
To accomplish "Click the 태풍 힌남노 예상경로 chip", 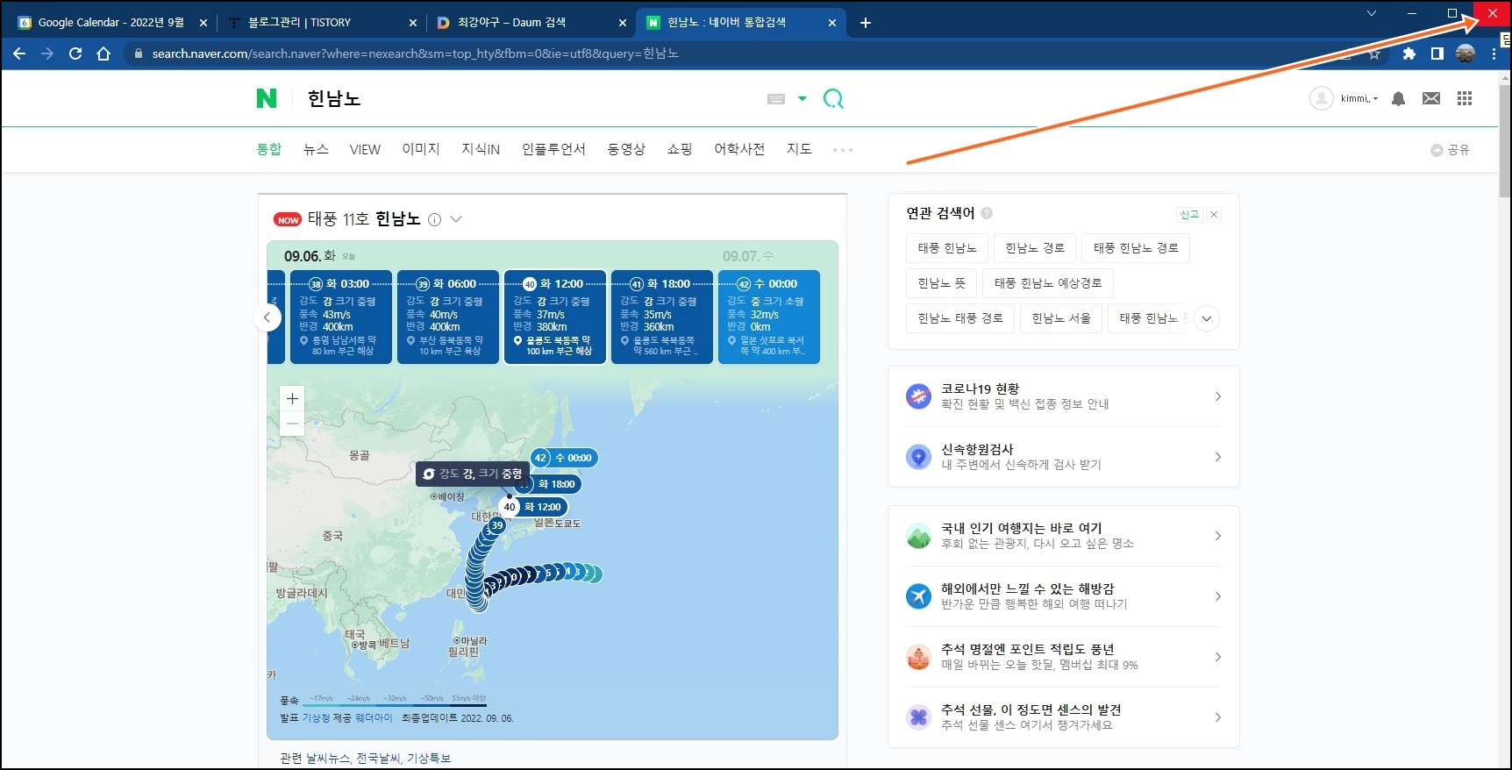I will click(x=1048, y=283).
